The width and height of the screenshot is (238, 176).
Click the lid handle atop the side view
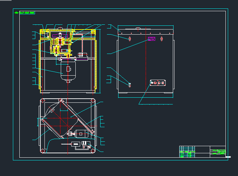coord(138,28)
